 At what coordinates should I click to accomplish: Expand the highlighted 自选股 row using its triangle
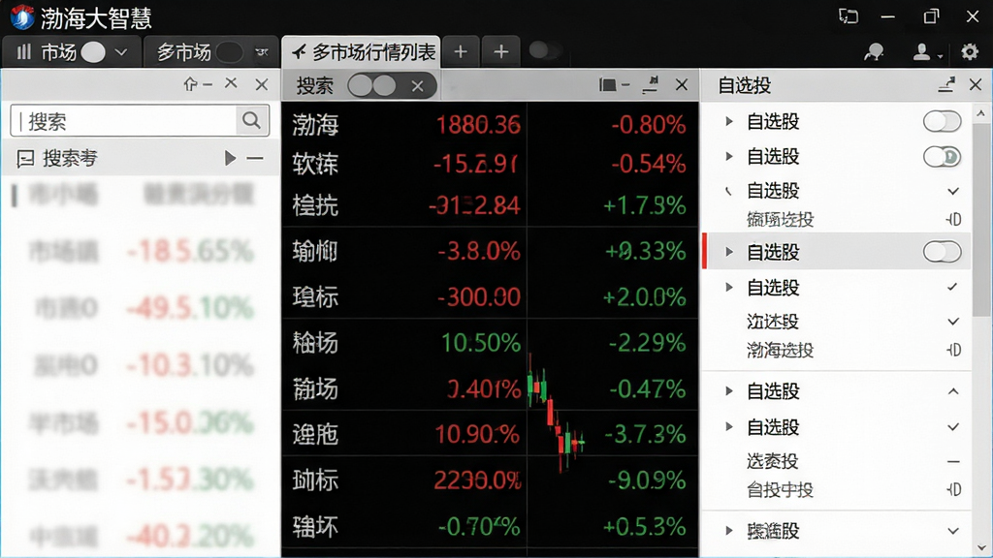pyautogui.click(x=729, y=252)
